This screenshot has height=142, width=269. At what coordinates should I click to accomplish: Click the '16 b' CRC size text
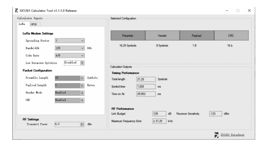click(230, 45)
